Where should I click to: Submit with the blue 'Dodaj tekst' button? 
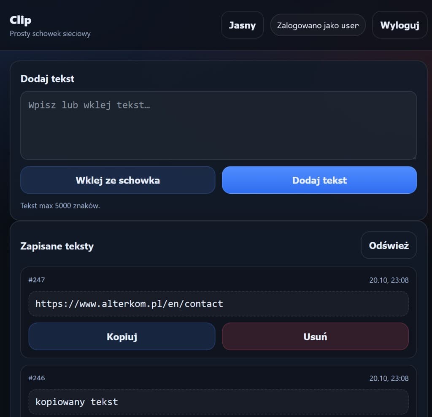click(319, 180)
